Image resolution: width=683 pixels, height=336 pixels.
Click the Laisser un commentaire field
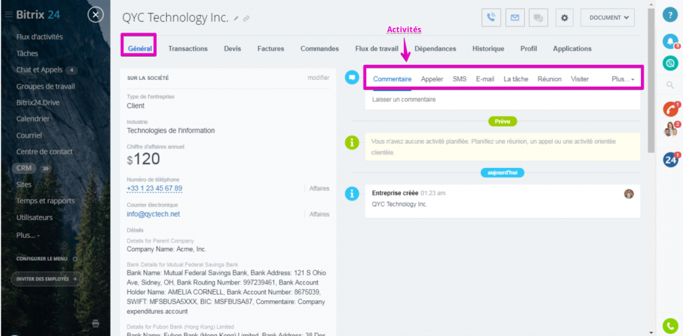(x=502, y=100)
